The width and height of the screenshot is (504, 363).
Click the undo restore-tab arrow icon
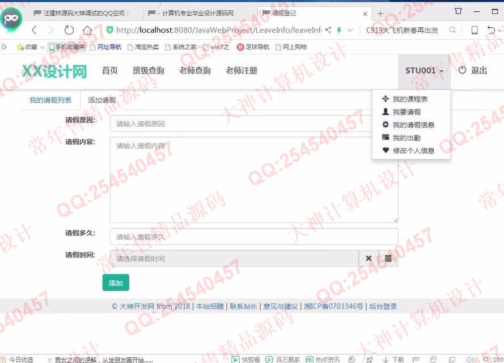click(x=491, y=30)
